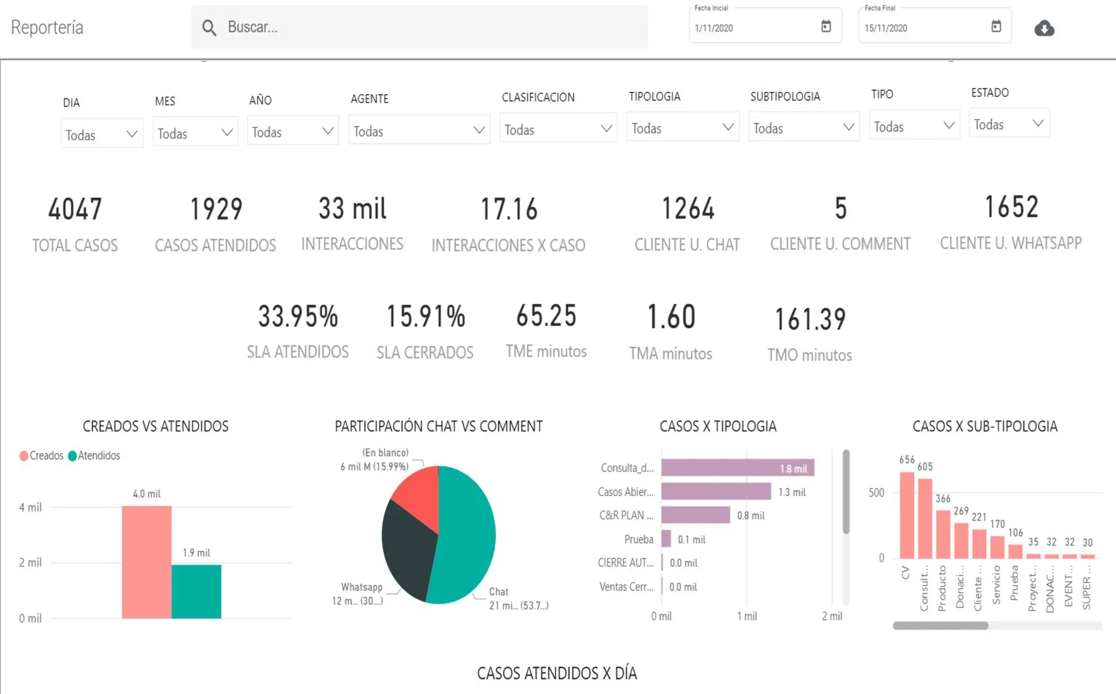Click the 1929 CASOS ATENDIDOS card
This screenshot has width=1116, height=694.
pyautogui.click(x=216, y=225)
